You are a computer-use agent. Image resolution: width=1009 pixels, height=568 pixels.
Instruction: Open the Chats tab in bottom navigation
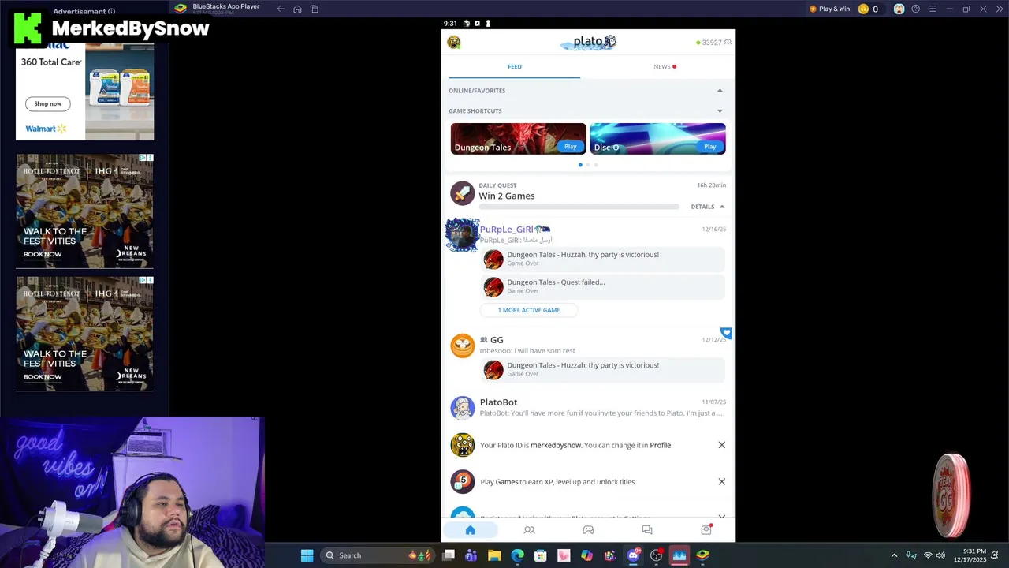coord(647,530)
